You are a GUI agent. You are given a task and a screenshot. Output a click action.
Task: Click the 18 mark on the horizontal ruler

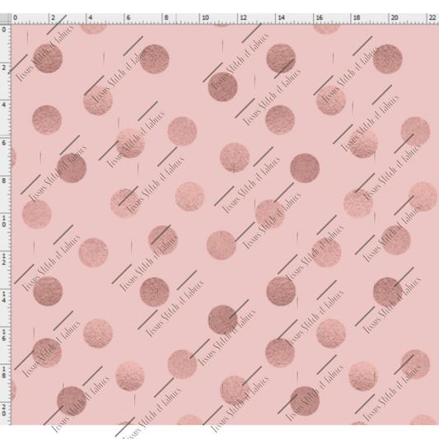357,17
